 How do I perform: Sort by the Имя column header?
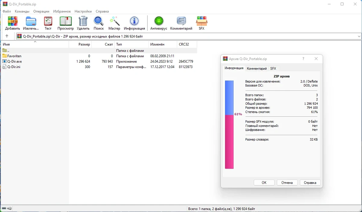pos(35,44)
